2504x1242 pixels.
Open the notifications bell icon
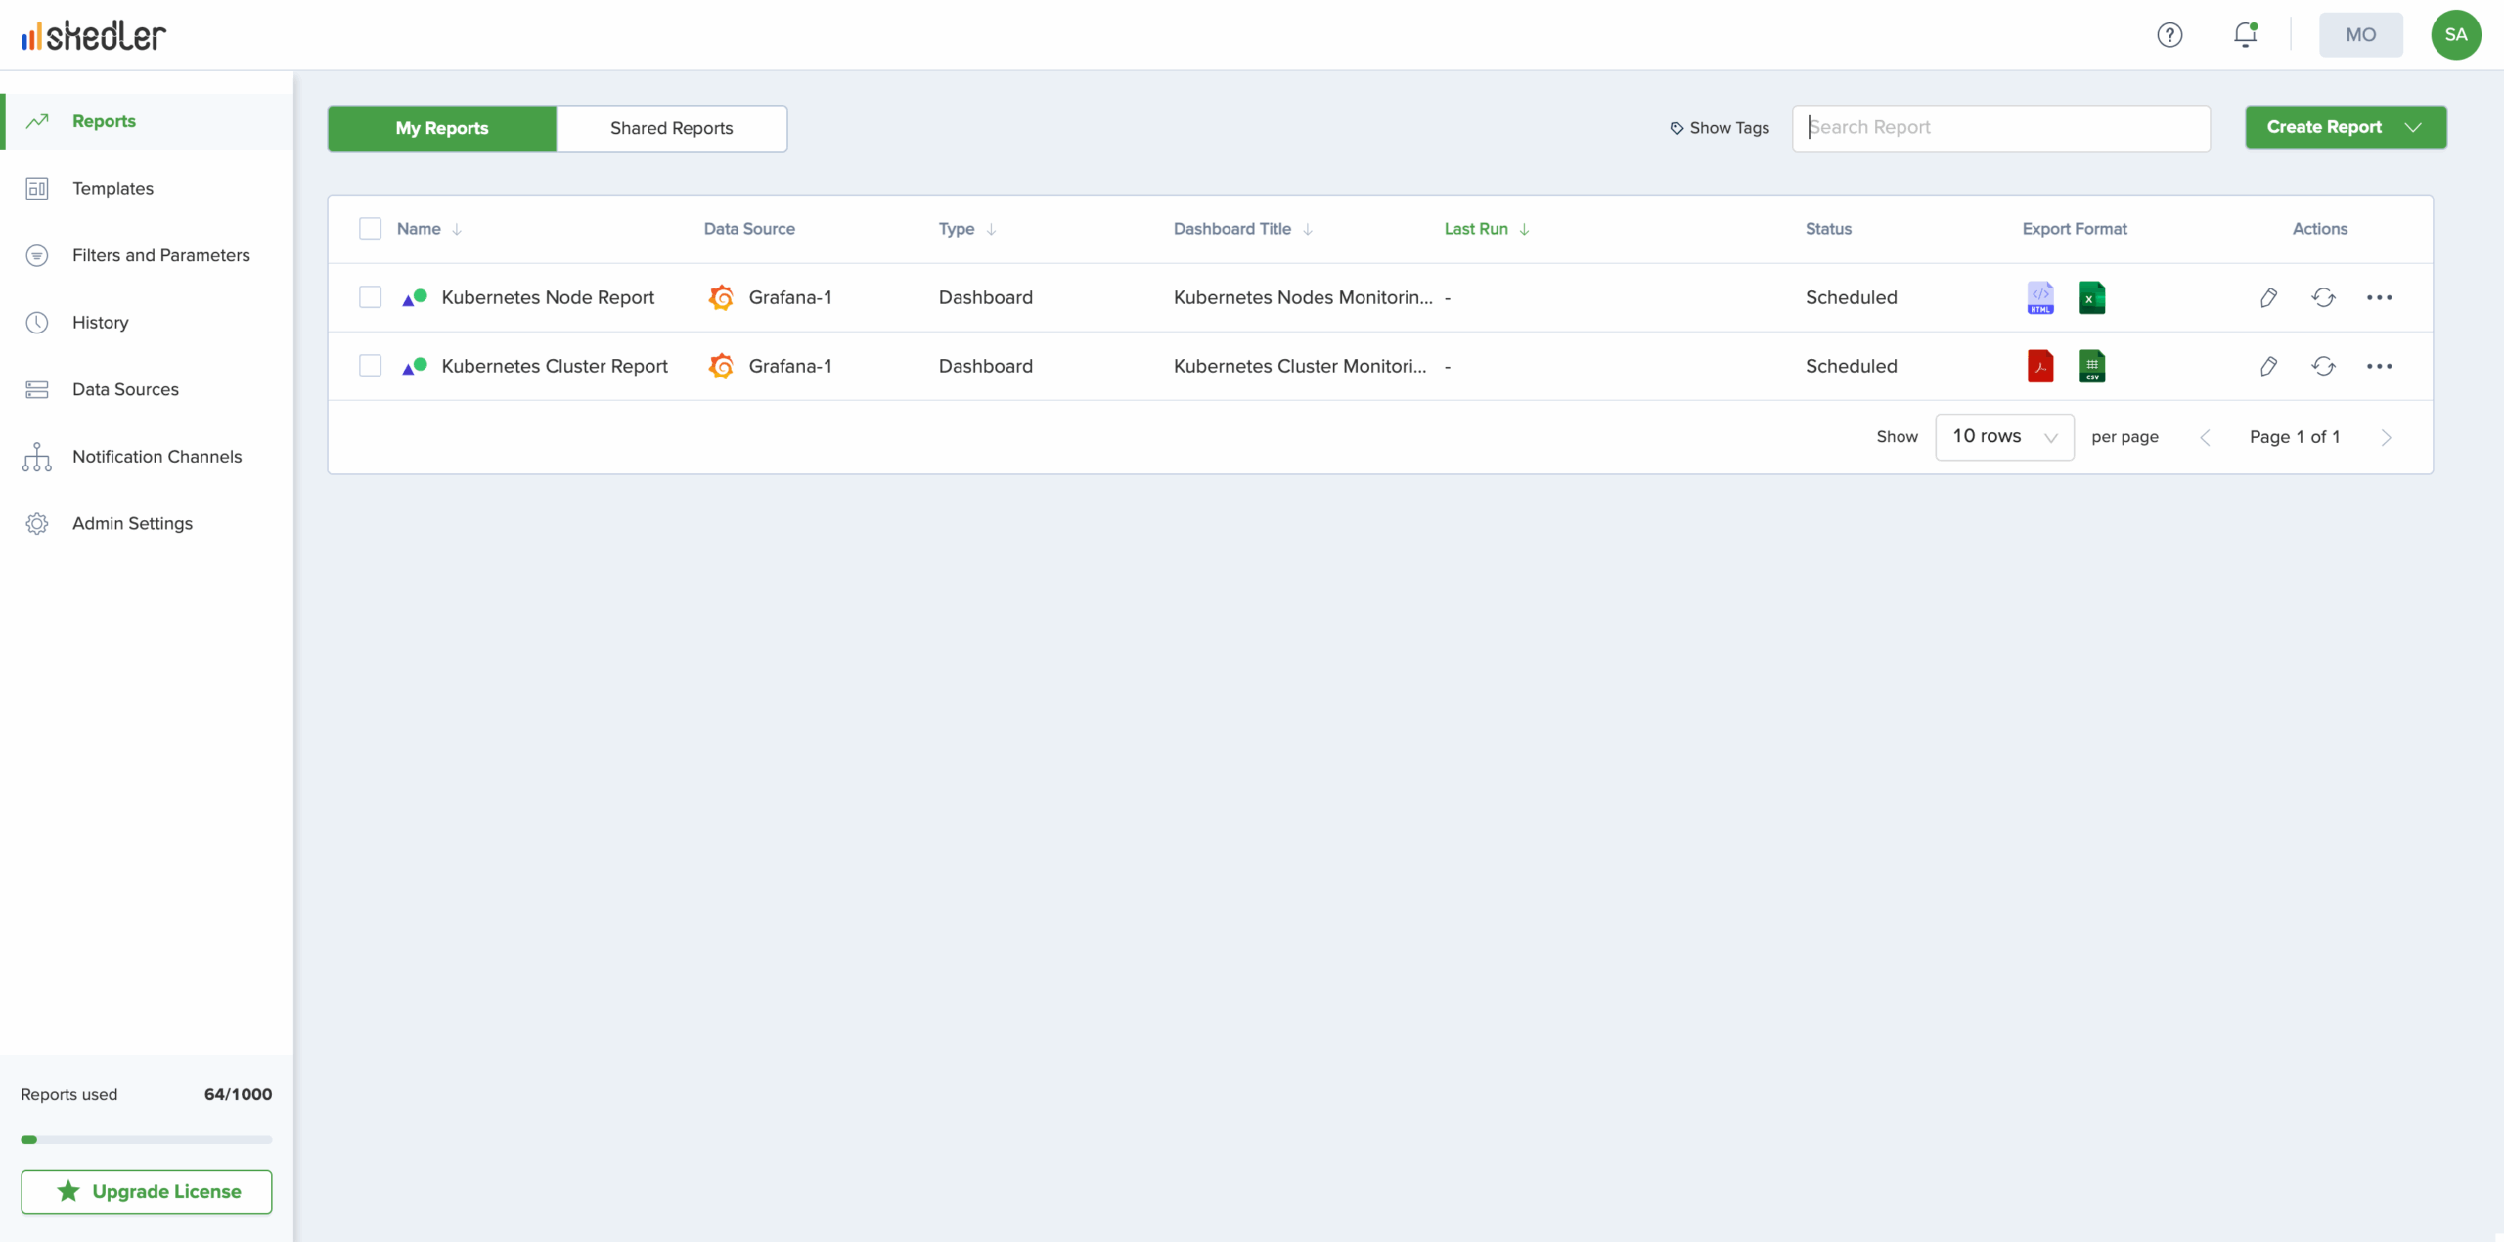coord(2245,35)
